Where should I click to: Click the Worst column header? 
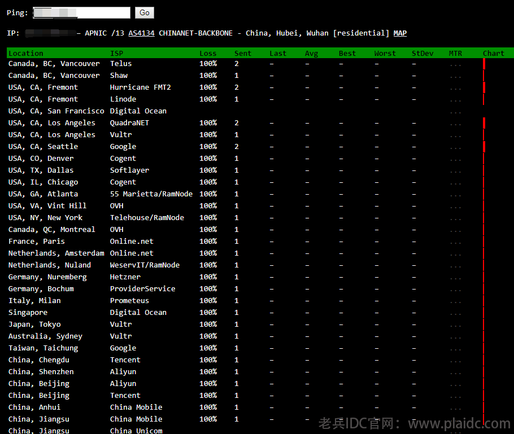point(385,54)
